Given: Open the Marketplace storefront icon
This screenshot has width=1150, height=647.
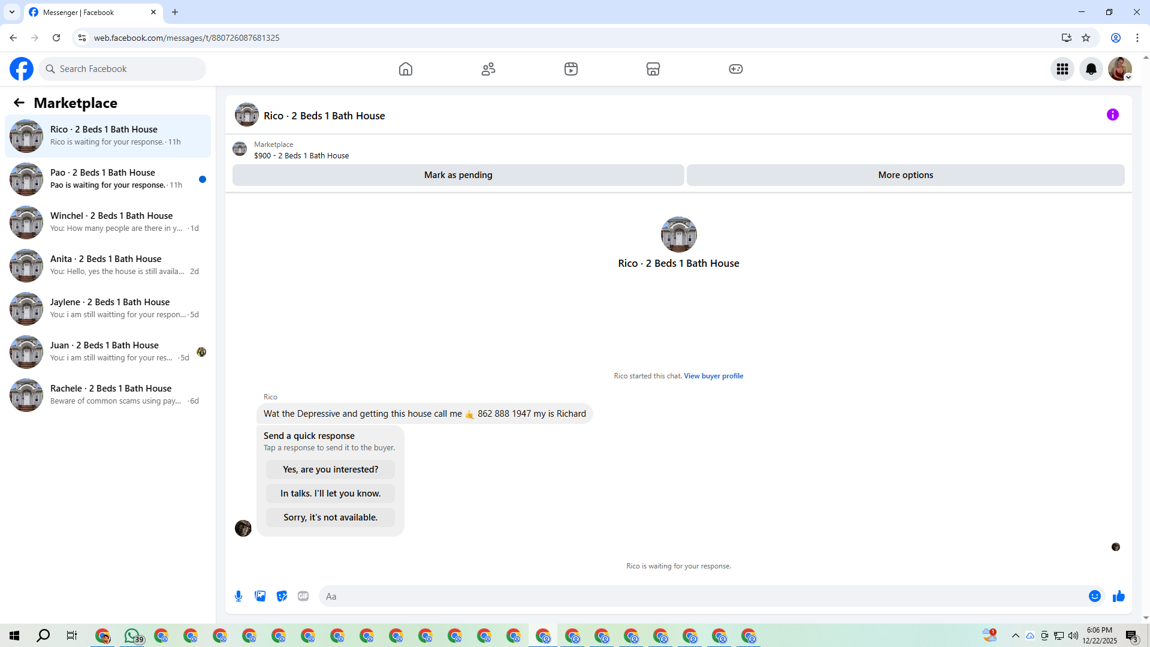Looking at the screenshot, I should click(653, 69).
